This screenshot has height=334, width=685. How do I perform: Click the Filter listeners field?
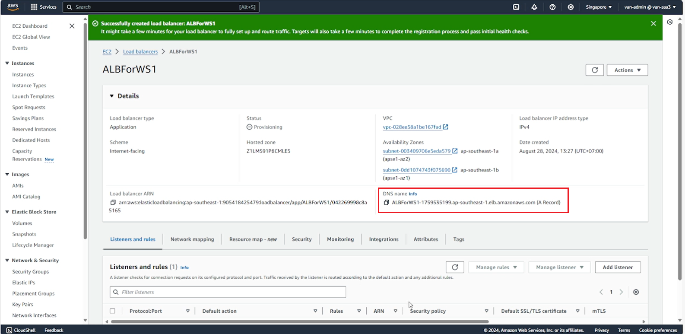(228, 292)
